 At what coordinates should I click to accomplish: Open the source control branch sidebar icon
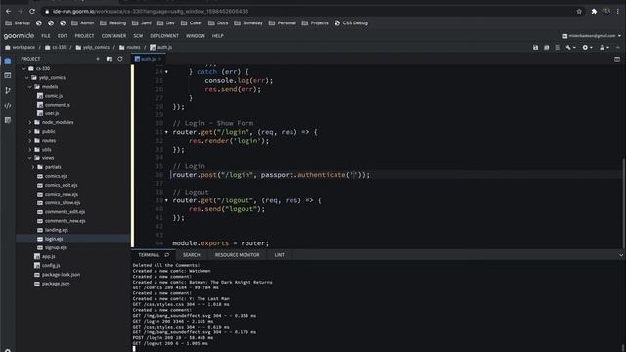click(x=8, y=90)
